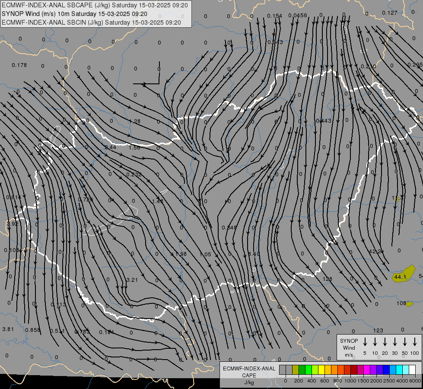Click the 128 value on the map
This screenshot has height=389, width=423.
coord(327,279)
